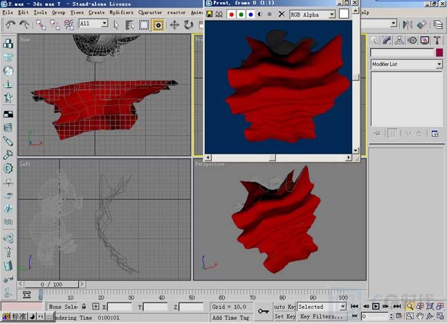Open the Layer Manager icon

pyautogui.click(x=438, y=25)
